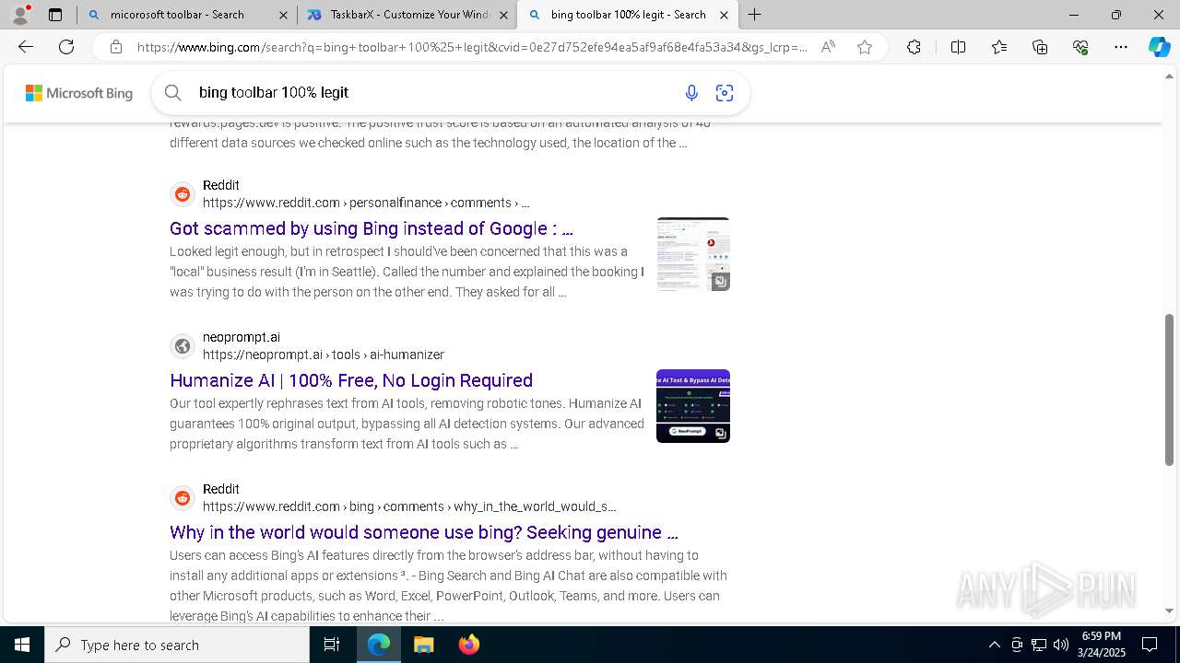This screenshot has width=1180, height=663.
Task: Close the 'micorosoft toolbar - Search' tab
Action: (x=283, y=15)
